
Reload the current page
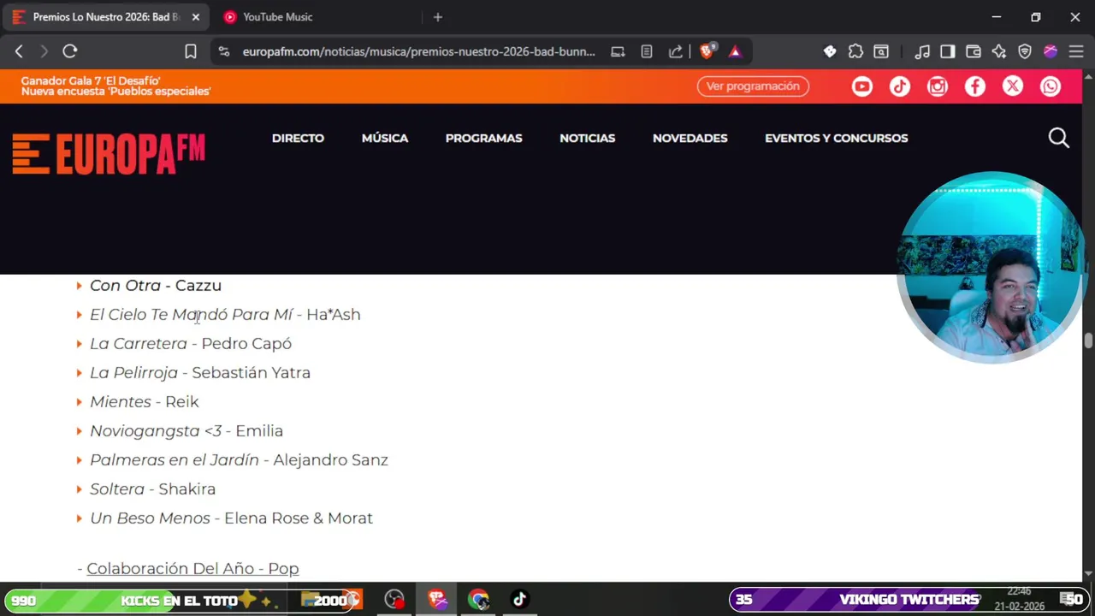pyautogui.click(x=70, y=51)
